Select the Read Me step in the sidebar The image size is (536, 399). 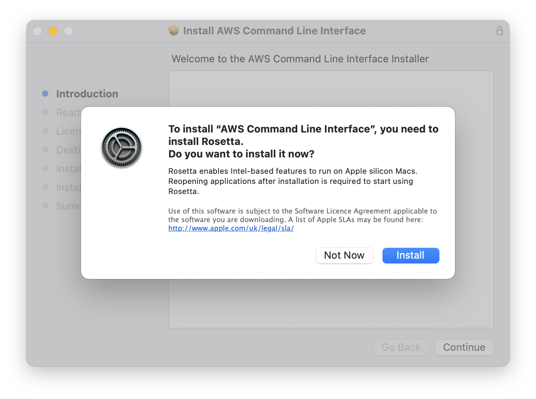click(x=67, y=112)
